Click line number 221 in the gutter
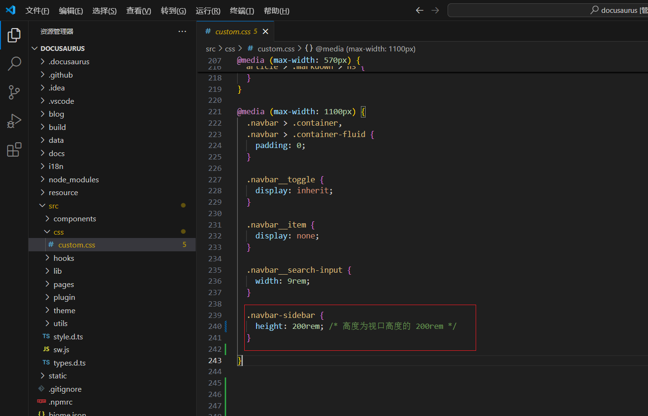Viewport: 648px width, 416px height. click(x=215, y=111)
